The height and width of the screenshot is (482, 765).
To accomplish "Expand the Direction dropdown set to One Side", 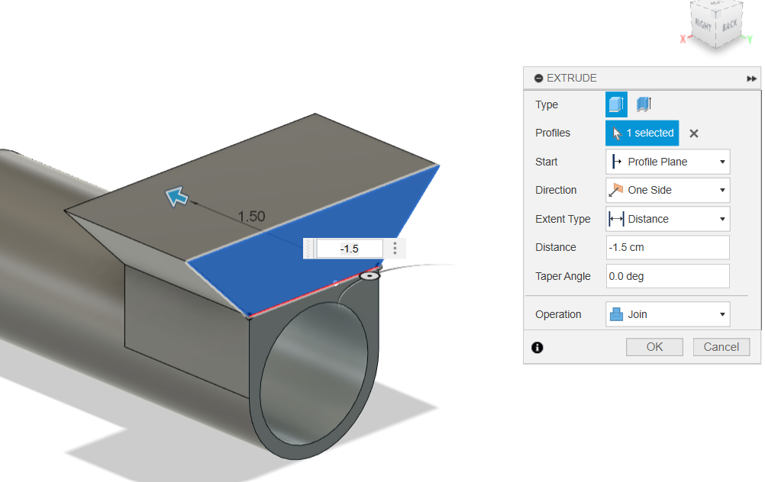I will pos(667,190).
